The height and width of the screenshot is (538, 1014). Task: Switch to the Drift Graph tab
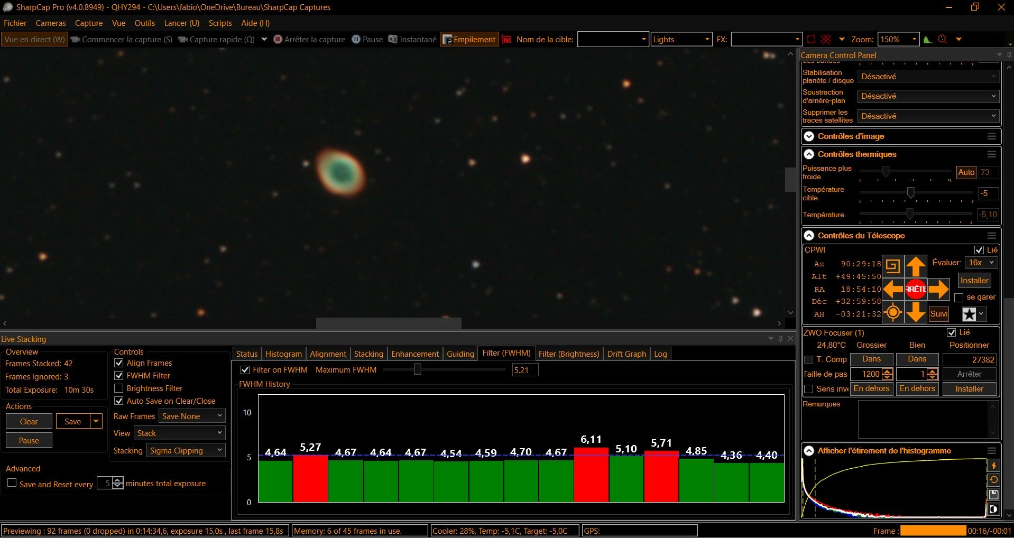pos(626,354)
